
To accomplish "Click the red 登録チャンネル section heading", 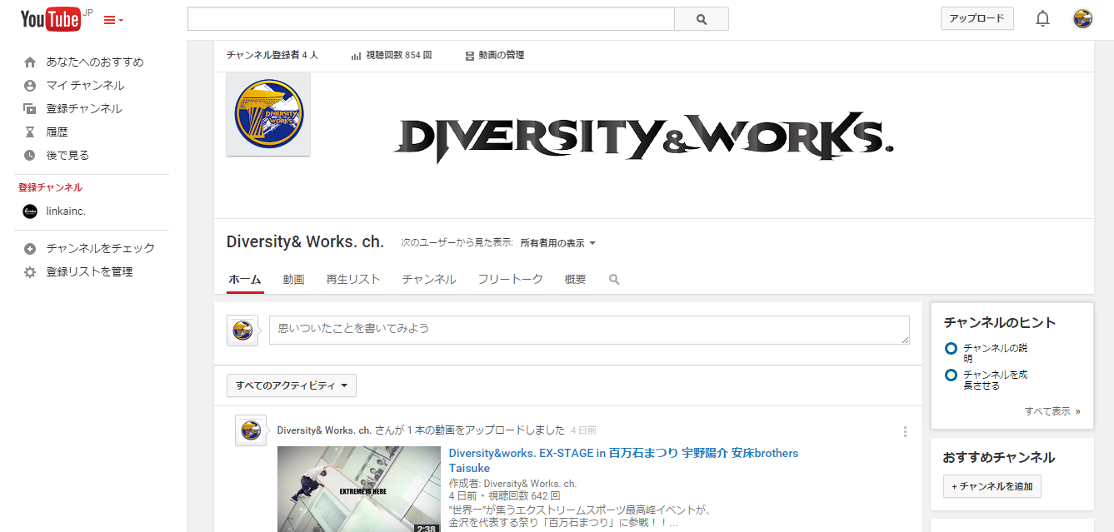I will pyautogui.click(x=50, y=187).
